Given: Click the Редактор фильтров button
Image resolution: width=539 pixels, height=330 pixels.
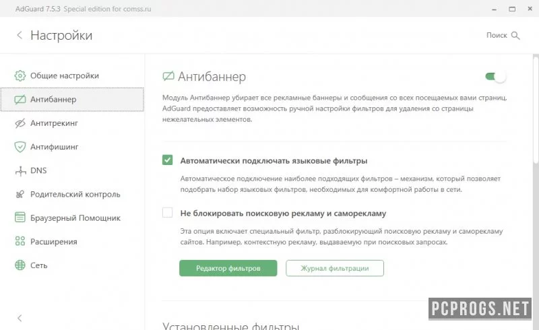Looking at the screenshot, I should pyautogui.click(x=228, y=268).
